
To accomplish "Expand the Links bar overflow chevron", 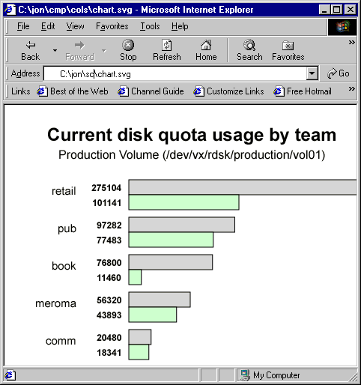I will pos(352,89).
